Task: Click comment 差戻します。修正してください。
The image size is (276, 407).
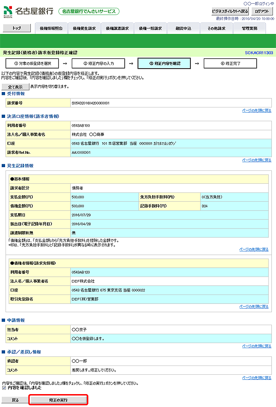Action: 94,370
